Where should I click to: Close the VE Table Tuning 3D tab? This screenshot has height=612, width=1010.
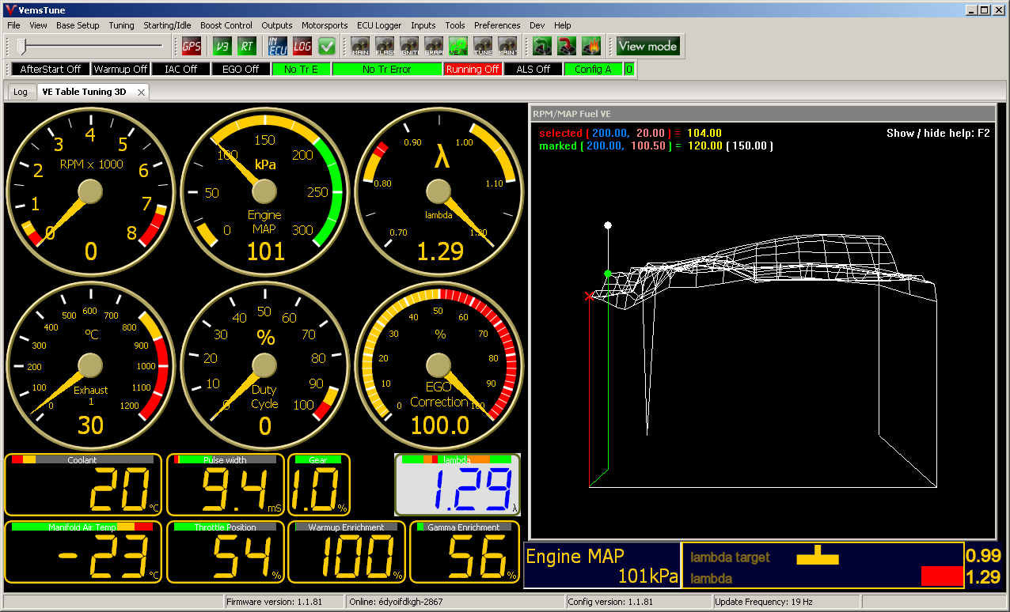[x=141, y=92]
